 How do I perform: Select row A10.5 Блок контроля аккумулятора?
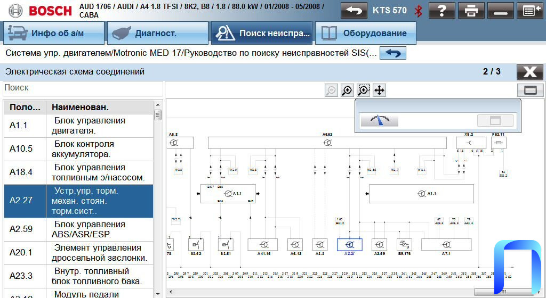79,149
